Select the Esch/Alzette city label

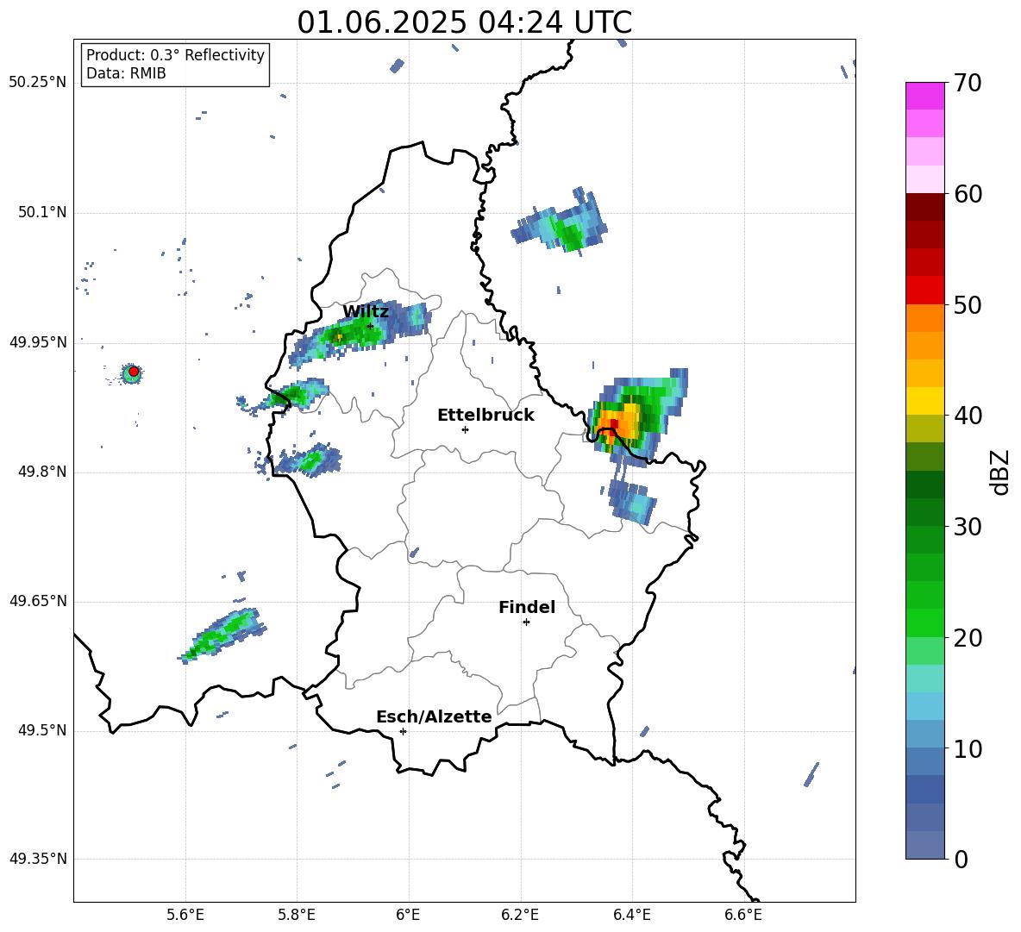tap(434, 717)
